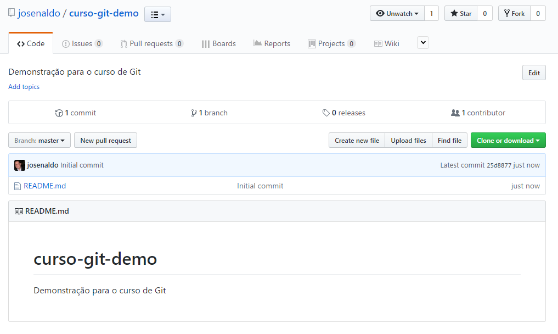Open the Wiki tab
Image resolution: width=558 pixels, height=334 pixels.
(386, 43)
